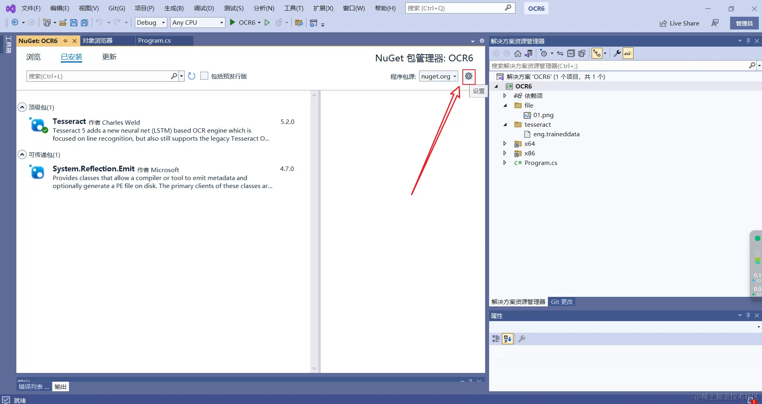Click the NuGet package search input field
Screen dimensions: 762x404
pos(98,76)
